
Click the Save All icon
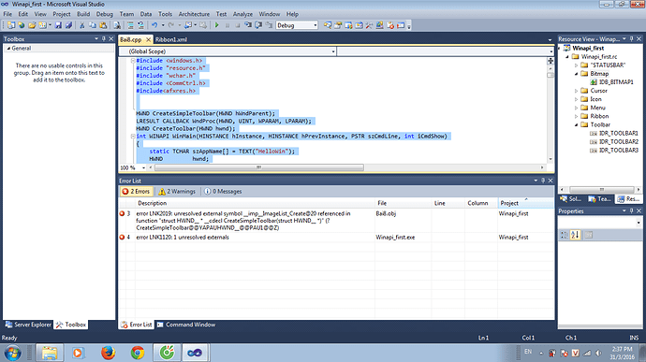[68, 25]
